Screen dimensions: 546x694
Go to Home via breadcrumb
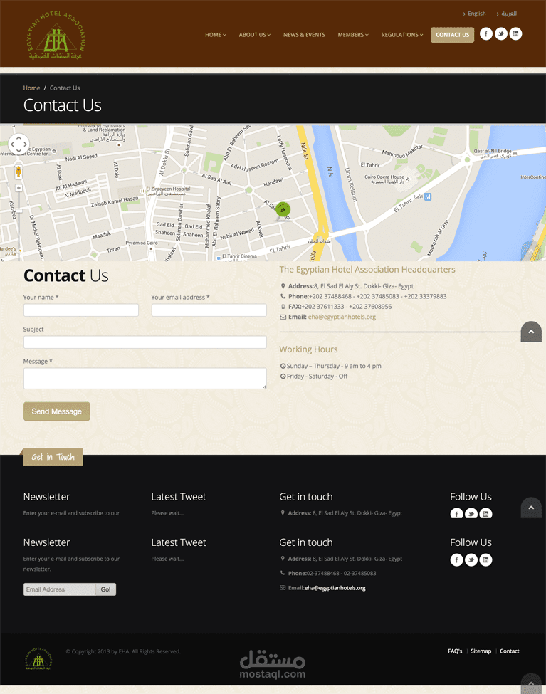click(31, 88)
